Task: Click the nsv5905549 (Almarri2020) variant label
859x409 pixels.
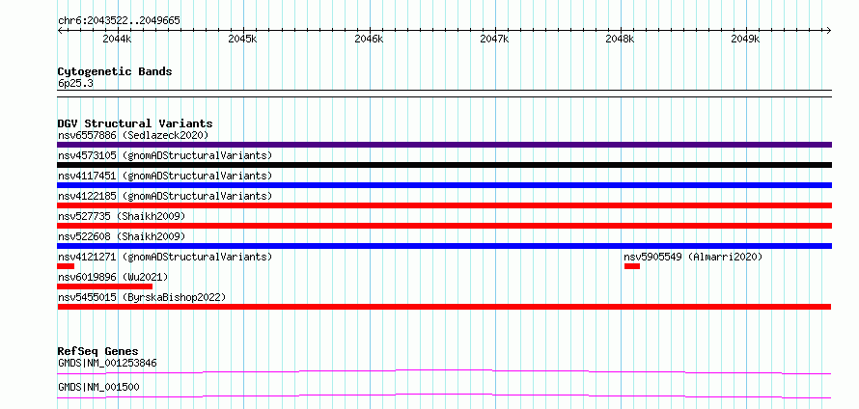Action: (693, 257)
